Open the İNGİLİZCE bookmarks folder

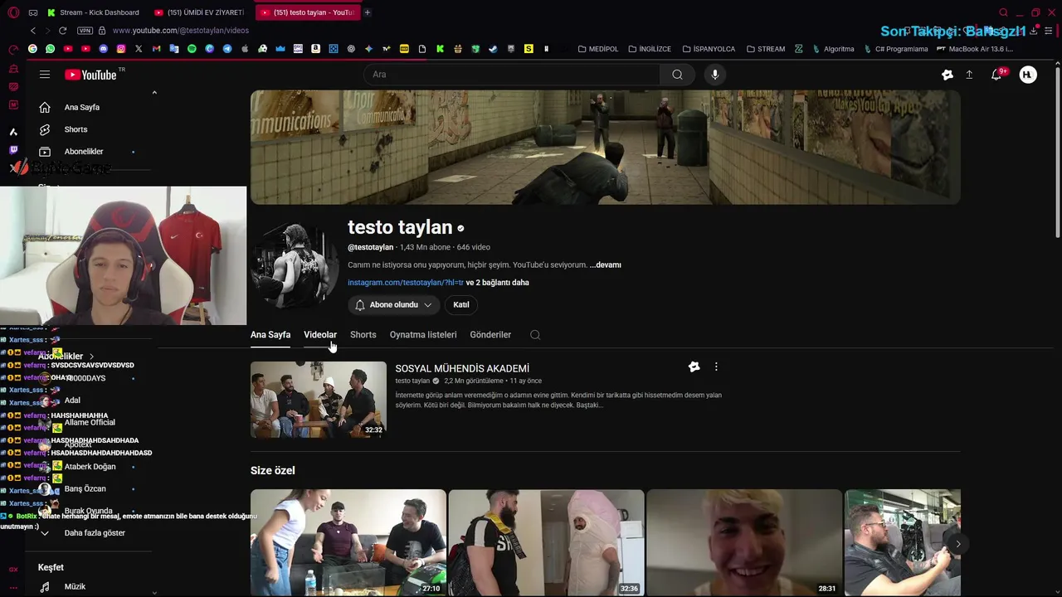click(x=650, y=49)
